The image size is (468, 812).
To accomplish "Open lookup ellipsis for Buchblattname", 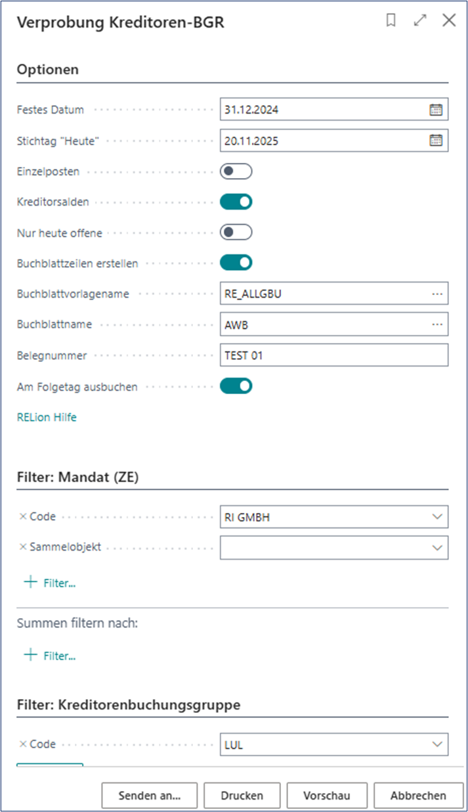I will [x=437, y=325].
